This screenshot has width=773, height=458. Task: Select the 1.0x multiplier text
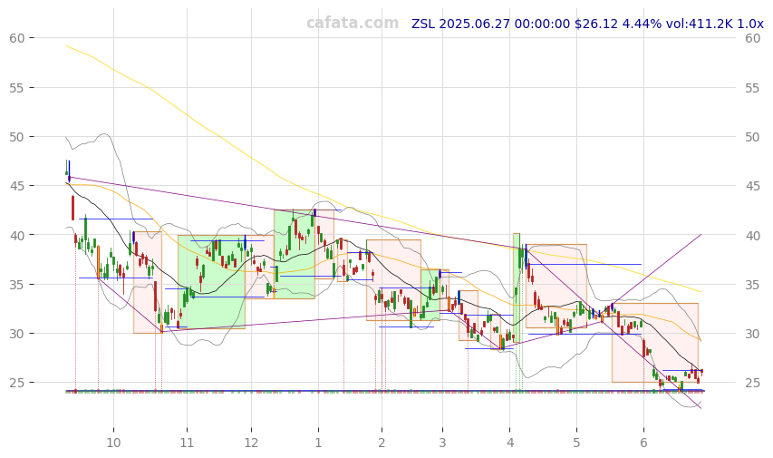750,24
